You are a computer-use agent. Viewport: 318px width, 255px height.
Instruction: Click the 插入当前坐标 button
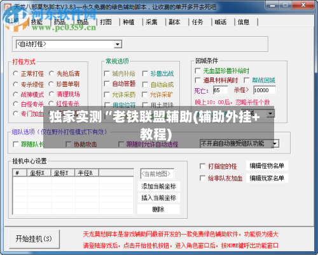158,198
